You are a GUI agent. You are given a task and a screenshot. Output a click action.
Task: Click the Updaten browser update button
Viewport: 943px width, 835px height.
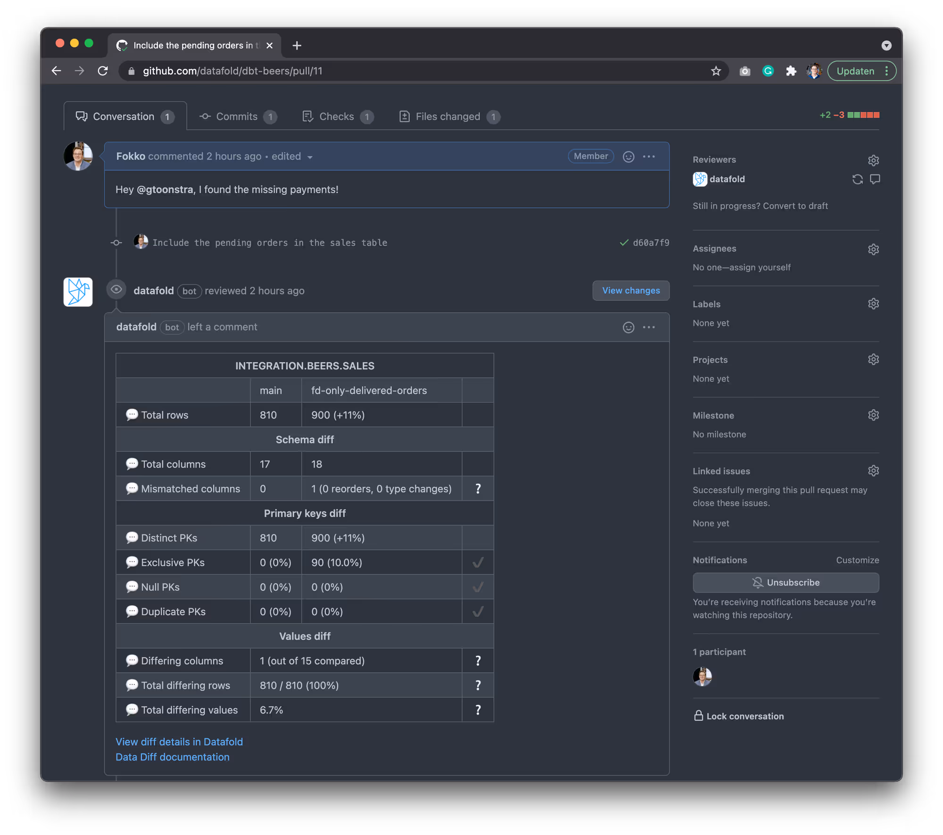855,71
